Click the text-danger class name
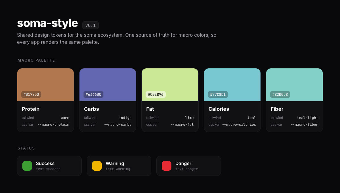 [x=186, y=169]
